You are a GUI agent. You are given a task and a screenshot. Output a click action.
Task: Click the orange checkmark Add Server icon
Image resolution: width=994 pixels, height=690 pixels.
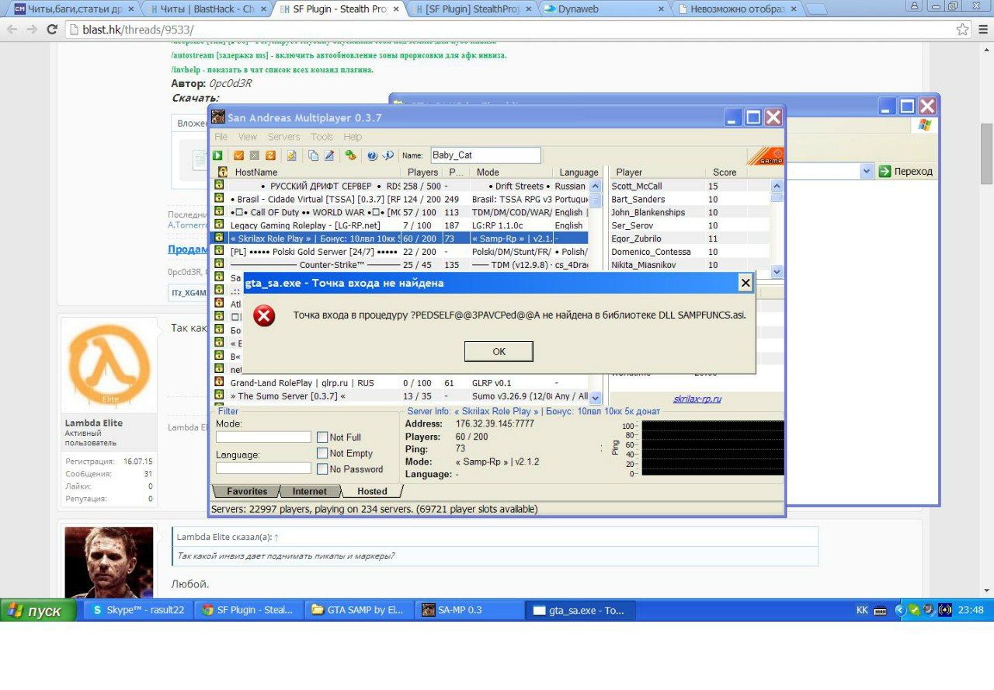[x=239, y=155]
